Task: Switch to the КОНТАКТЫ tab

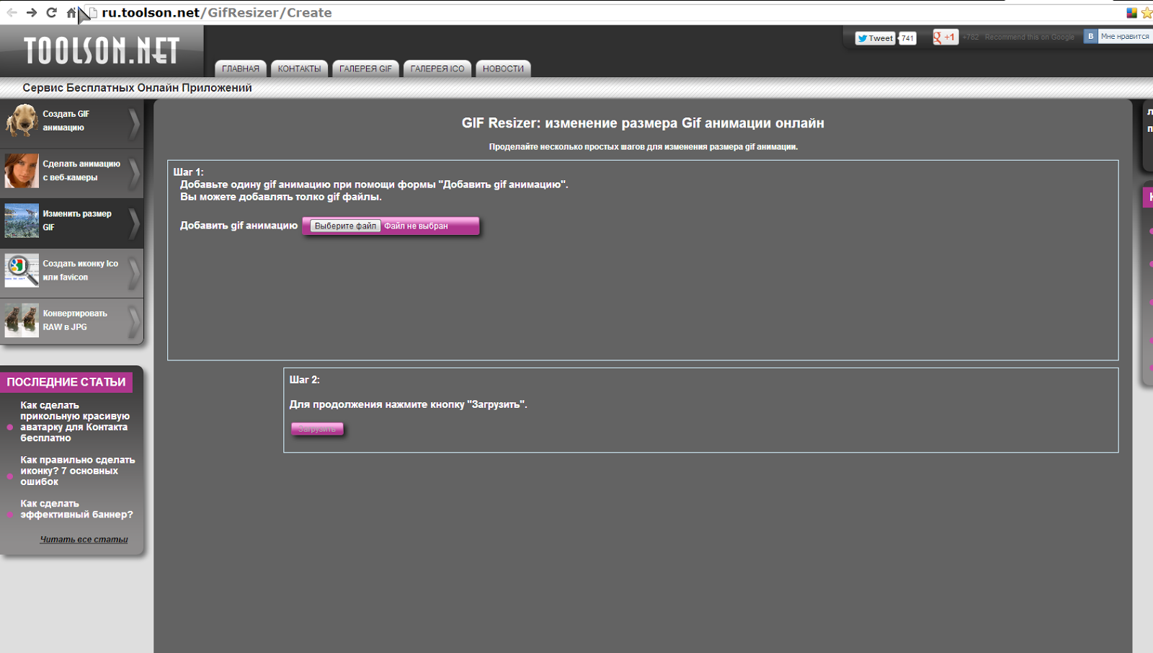Action: pos(300,68)
